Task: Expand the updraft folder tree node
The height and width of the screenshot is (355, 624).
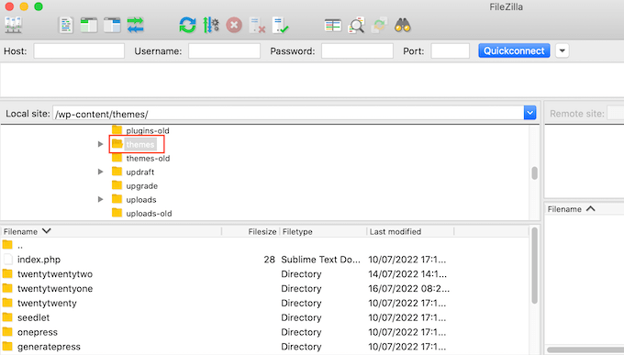Action: coord(100,172)
